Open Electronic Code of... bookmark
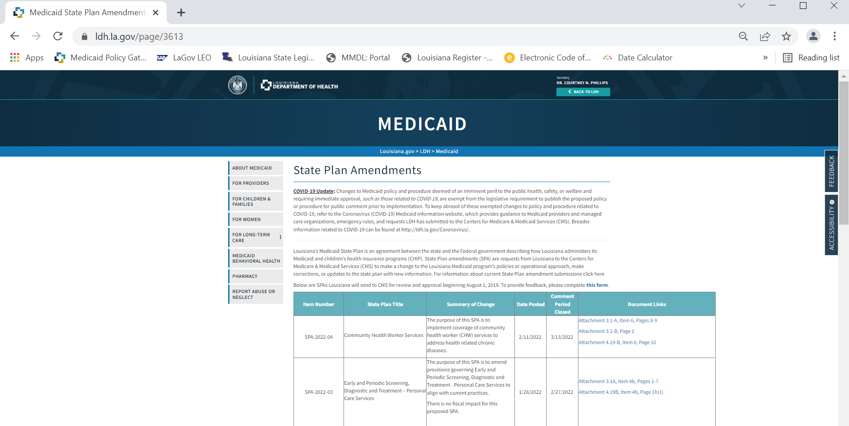 (548, 58)
